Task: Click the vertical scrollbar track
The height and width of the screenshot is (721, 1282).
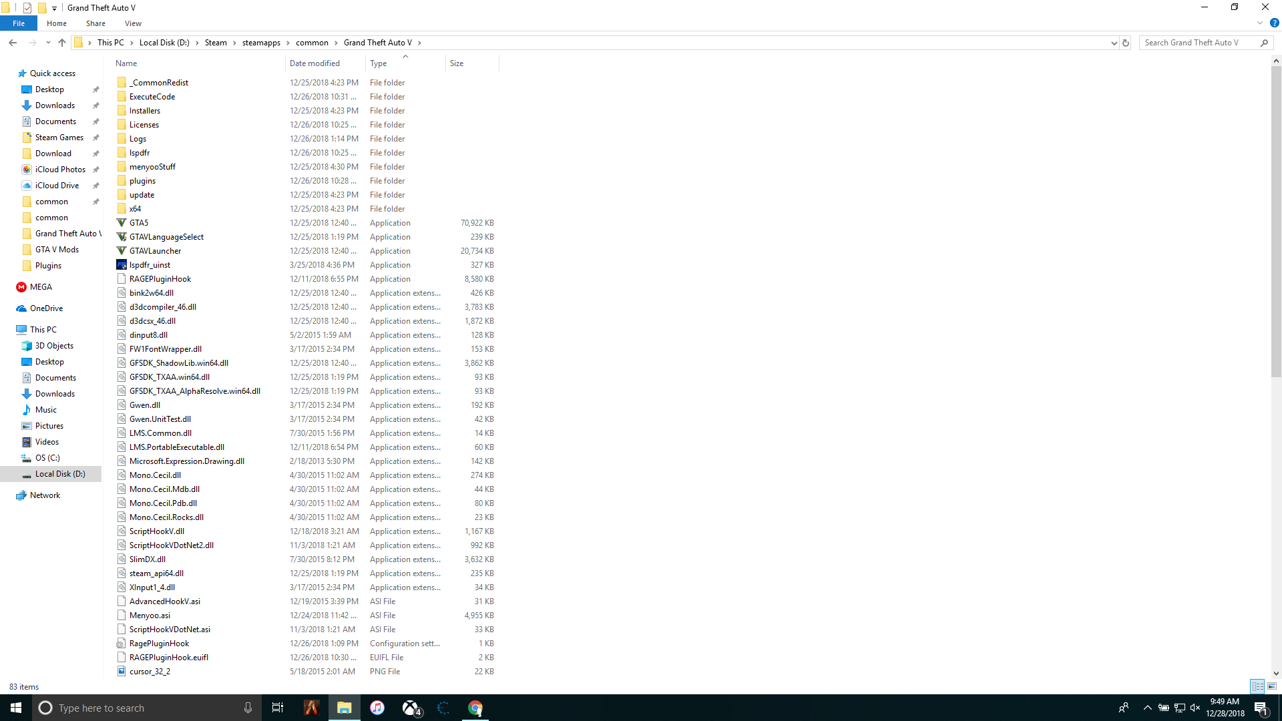Action: click(1276, 521)
